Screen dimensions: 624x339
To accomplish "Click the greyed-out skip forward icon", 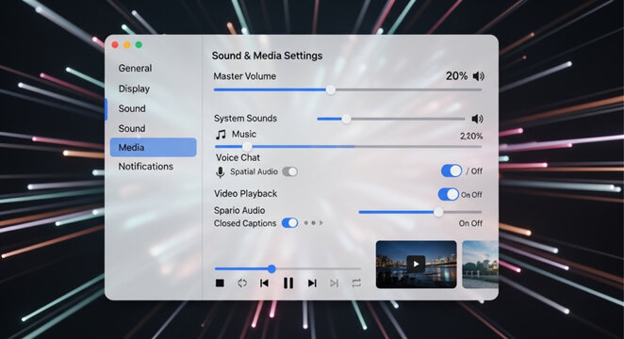I will click(x=334, y=282).
